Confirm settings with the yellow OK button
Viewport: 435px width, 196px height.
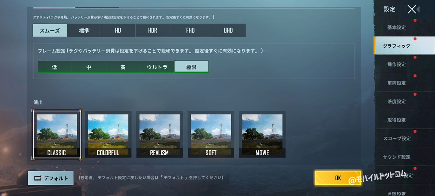click(x=338, y=178)
